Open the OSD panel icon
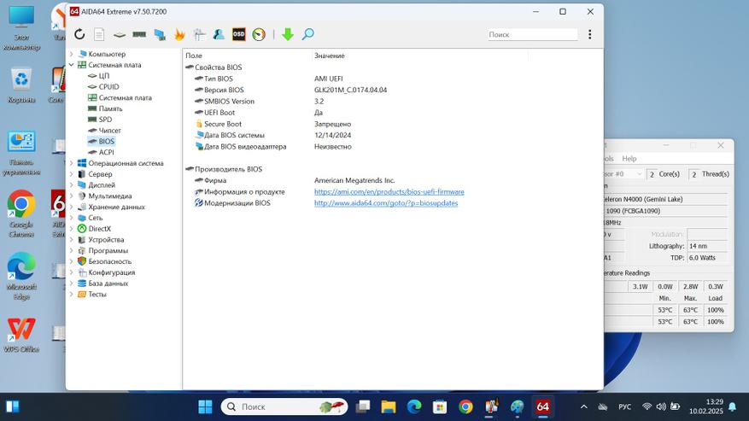This screenshot has height=421, width=749. pos(239,34)
